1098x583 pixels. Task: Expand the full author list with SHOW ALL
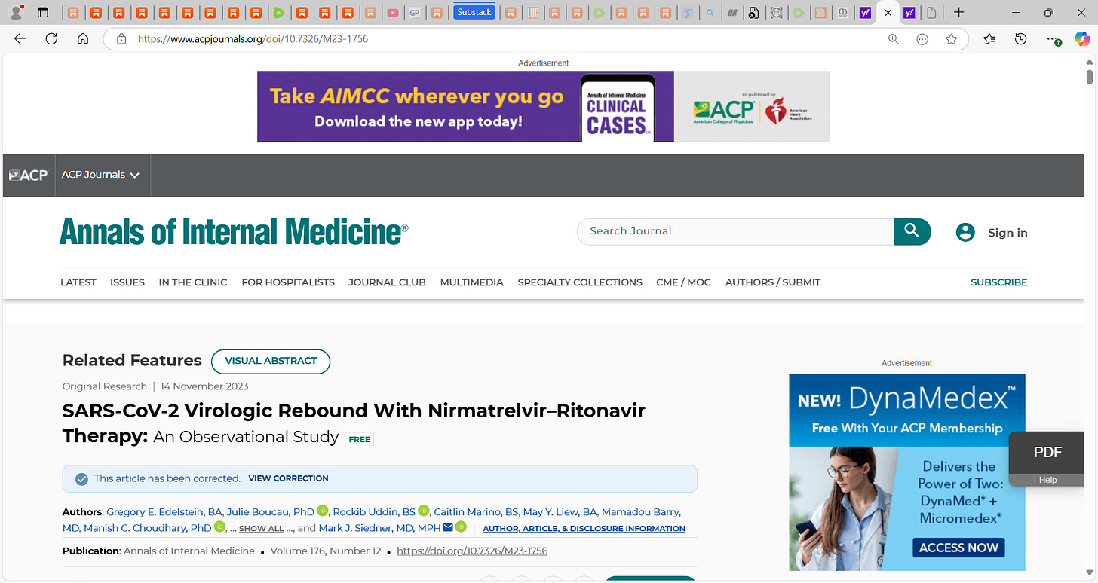click(261, 529)
